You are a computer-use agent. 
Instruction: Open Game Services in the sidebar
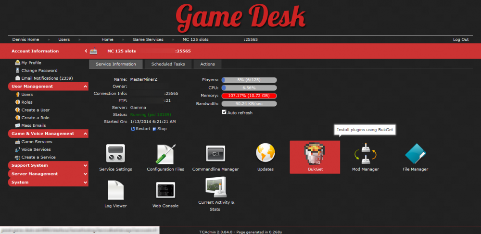tap(37, 142)
